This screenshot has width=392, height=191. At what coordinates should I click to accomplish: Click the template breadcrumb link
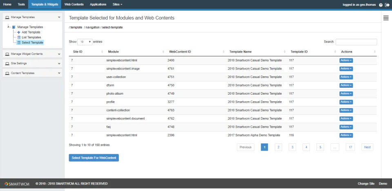coord(76,27)
